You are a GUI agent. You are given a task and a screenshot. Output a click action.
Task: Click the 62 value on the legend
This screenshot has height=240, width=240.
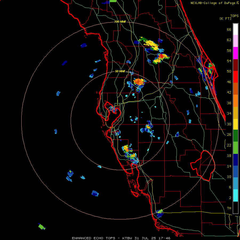coord(229,40)
